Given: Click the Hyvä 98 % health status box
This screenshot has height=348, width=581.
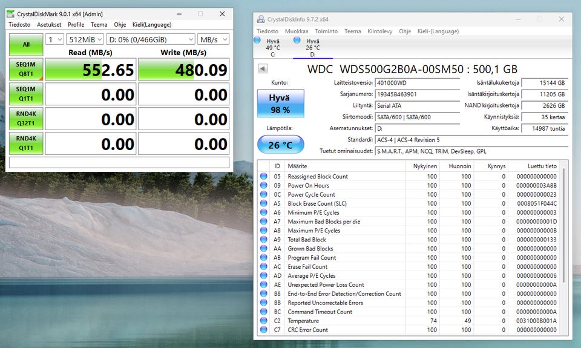Looking at the screenshot, I should 280,103.
